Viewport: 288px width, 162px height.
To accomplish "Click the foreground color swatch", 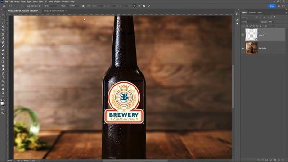I will 2,103.
